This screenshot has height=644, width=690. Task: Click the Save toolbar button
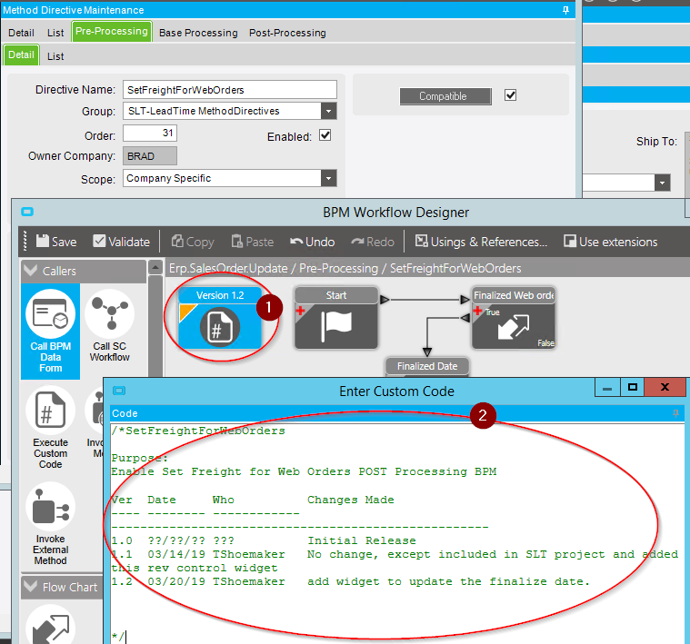pos(56,242)
